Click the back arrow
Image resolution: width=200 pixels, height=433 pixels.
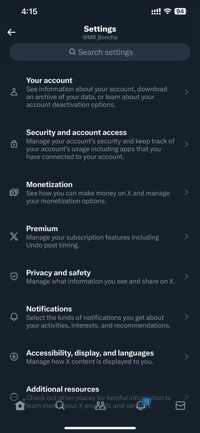click(11, 32)
